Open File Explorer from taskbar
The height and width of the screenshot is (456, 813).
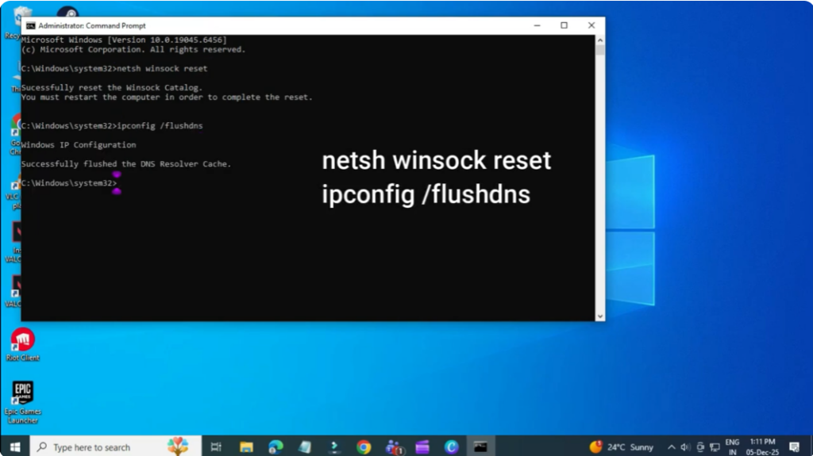(246, 446)
